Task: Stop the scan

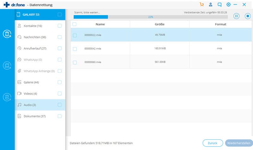Action: (x=247, y=16)
